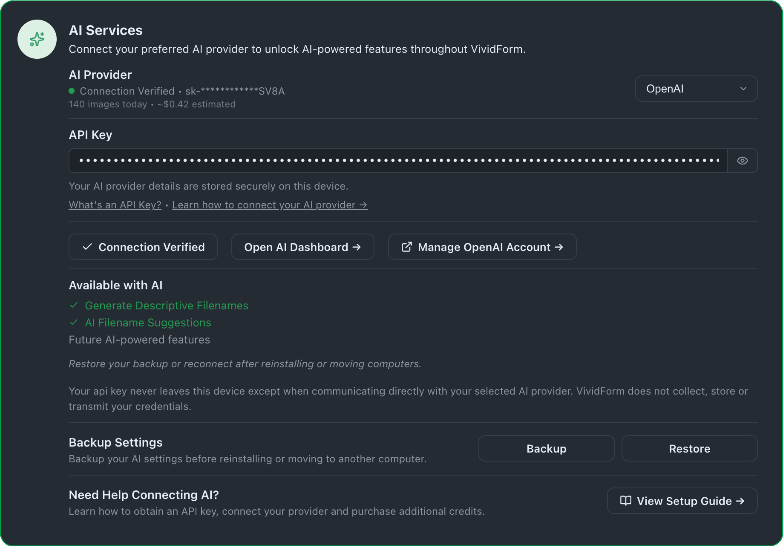Click book icon on View Setup Guide
The width and height of the screenshot is (783, 548).
(626, 501)
